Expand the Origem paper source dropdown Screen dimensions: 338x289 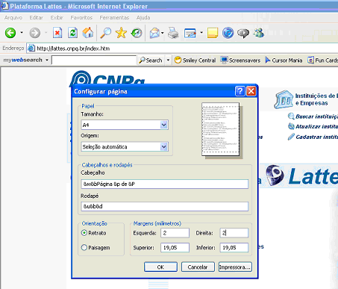163,146
